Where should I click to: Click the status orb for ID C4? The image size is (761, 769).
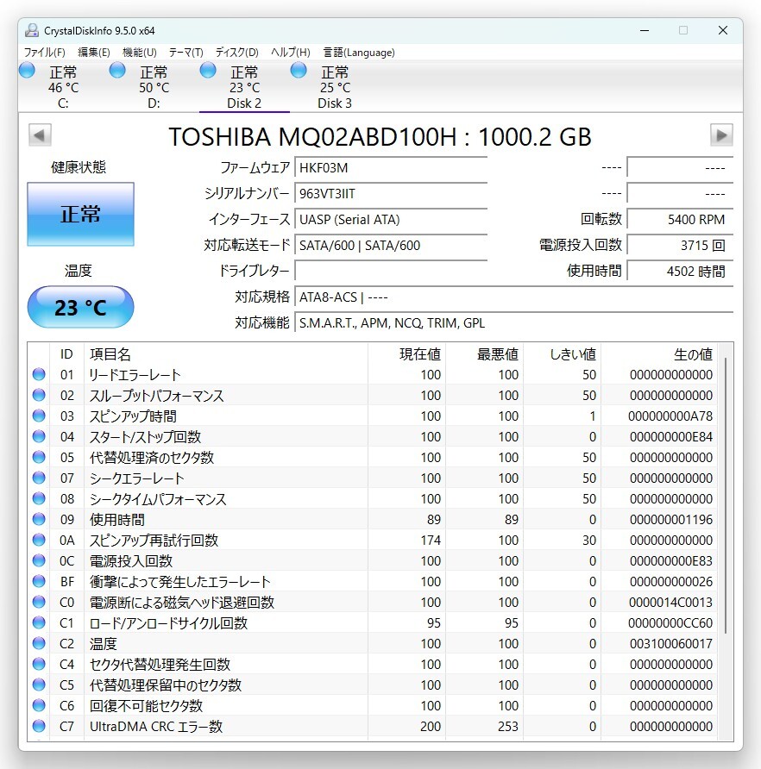(x=39, y=664)
